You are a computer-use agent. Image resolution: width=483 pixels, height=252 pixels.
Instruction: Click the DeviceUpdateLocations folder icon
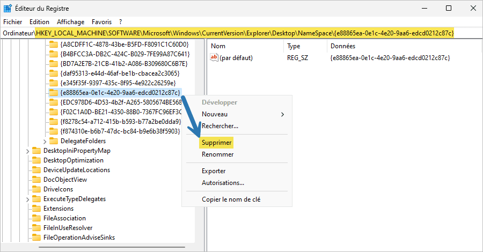click(x=36, y=170)
